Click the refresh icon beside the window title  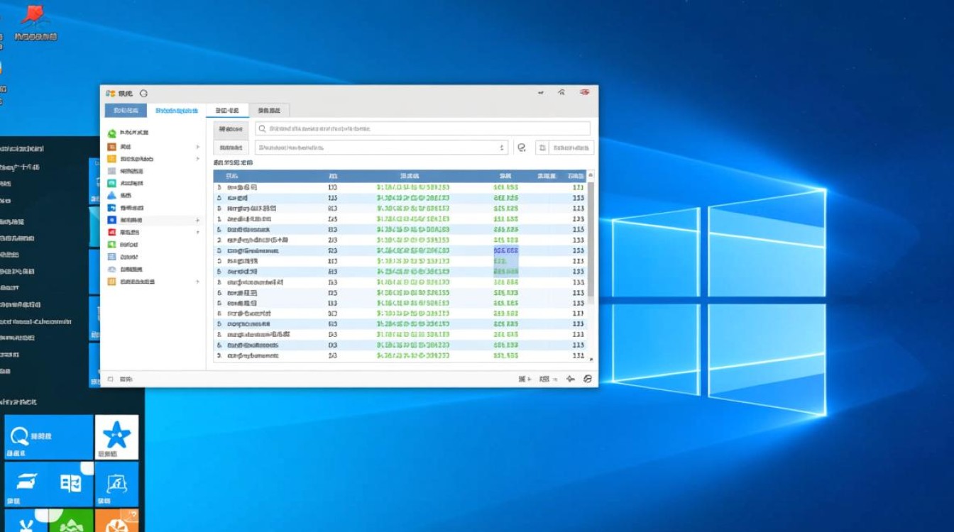pyautogui.click(x=144, y=93)
